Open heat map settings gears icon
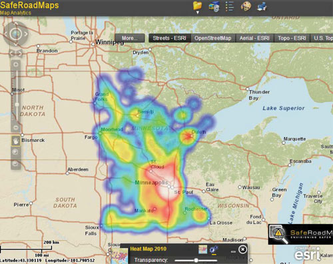Image resolution: width=333 pixels, height=264 pixels. click(x=214, y=249)
